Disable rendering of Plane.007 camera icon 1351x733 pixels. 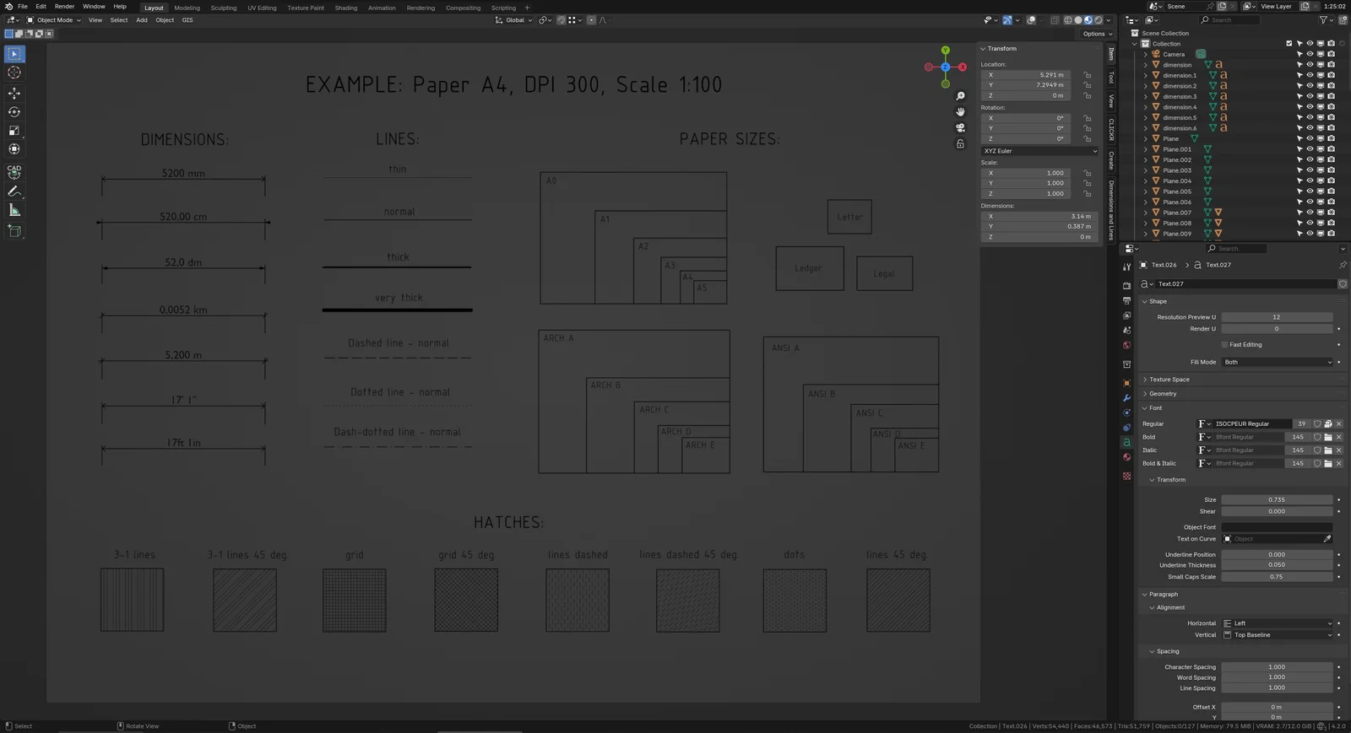[x=1331, y=213]
